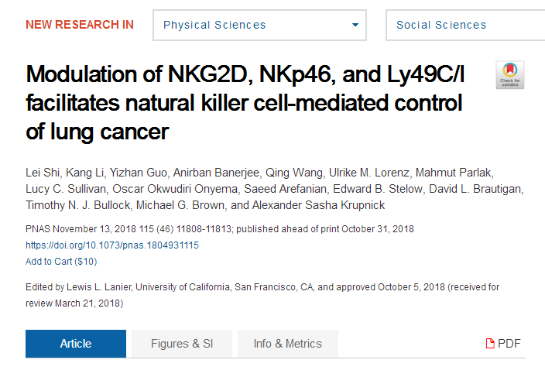Screen dimensions: 545x377
Task: Open the Info & Metrics tab
Action: click(x=288, y=343)
